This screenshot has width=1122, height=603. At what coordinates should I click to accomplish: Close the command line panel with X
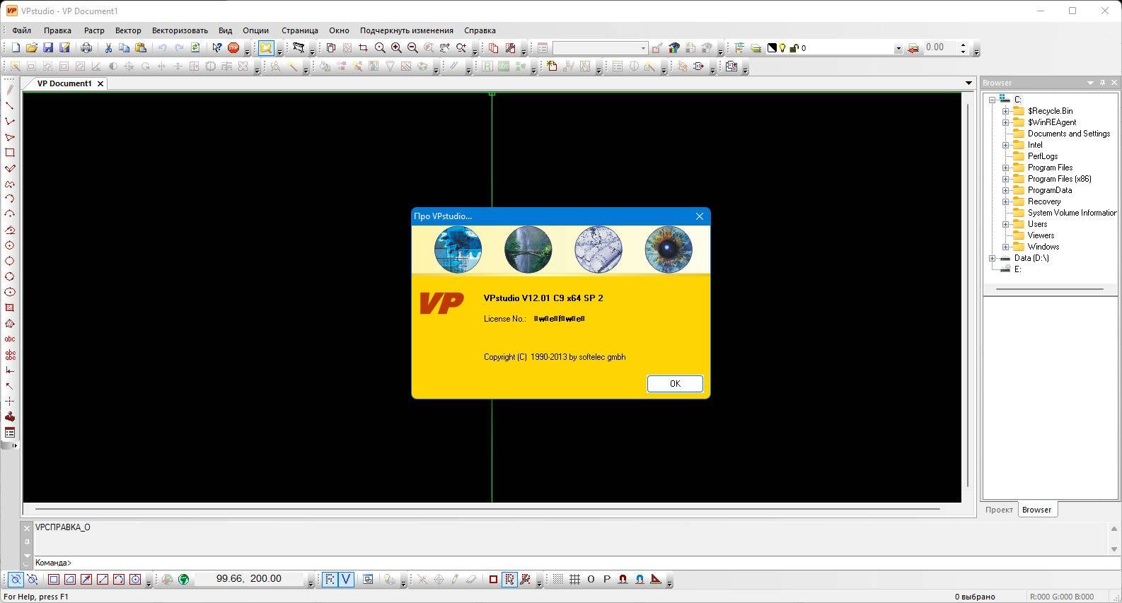pyautogui.click(x=27, y=528)
